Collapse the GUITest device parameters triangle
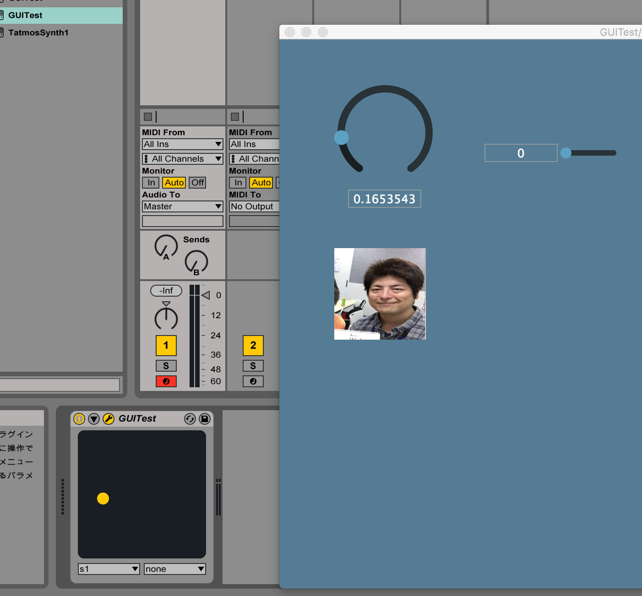The height and width of the screenshot is (596, 642). 94,419
